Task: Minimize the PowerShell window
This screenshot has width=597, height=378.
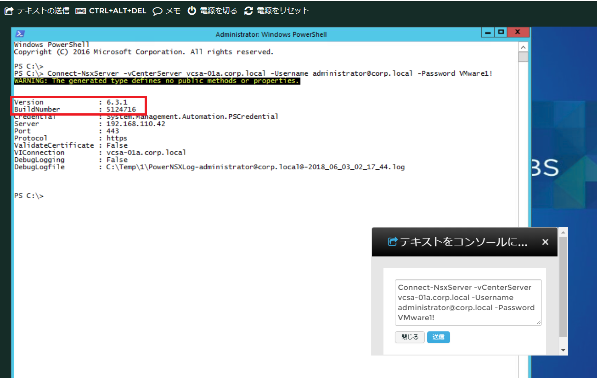Action: [x=488, y=32]
